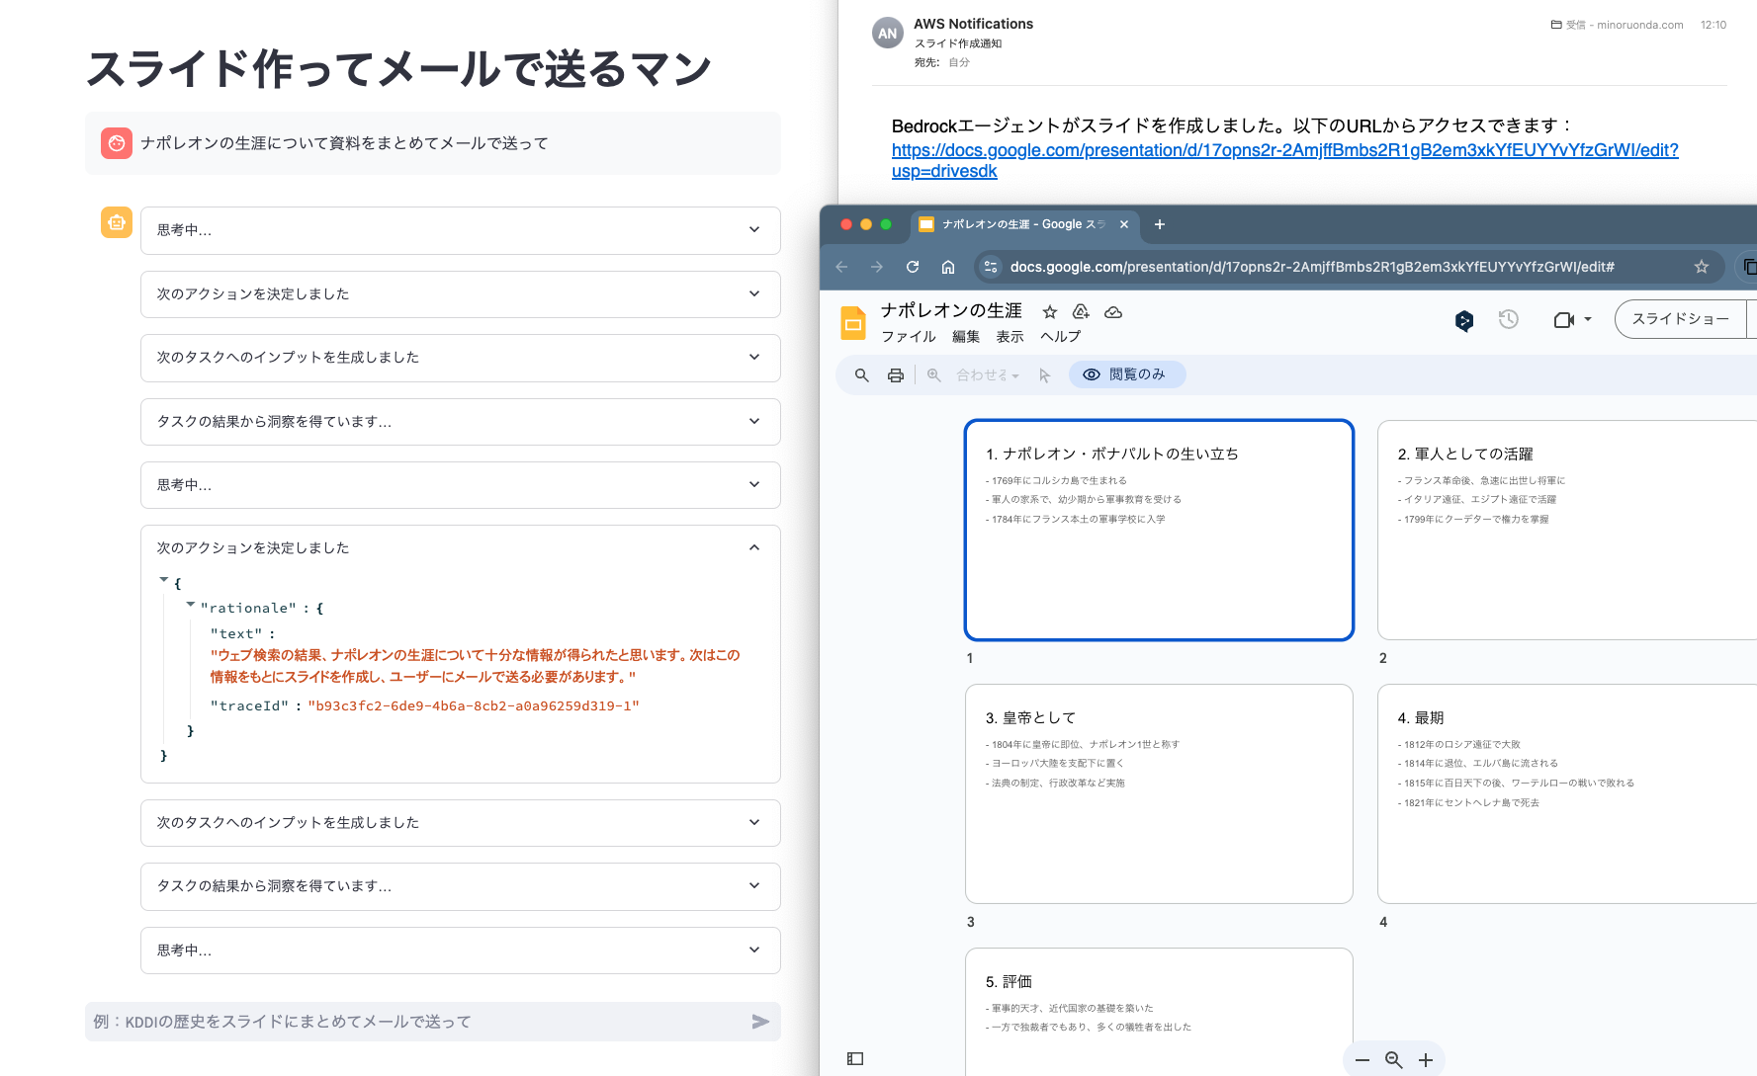Select the ナポレオンの生涯 browser tab
The height and width of the screenshot is (1076, 1757).
1020,224
